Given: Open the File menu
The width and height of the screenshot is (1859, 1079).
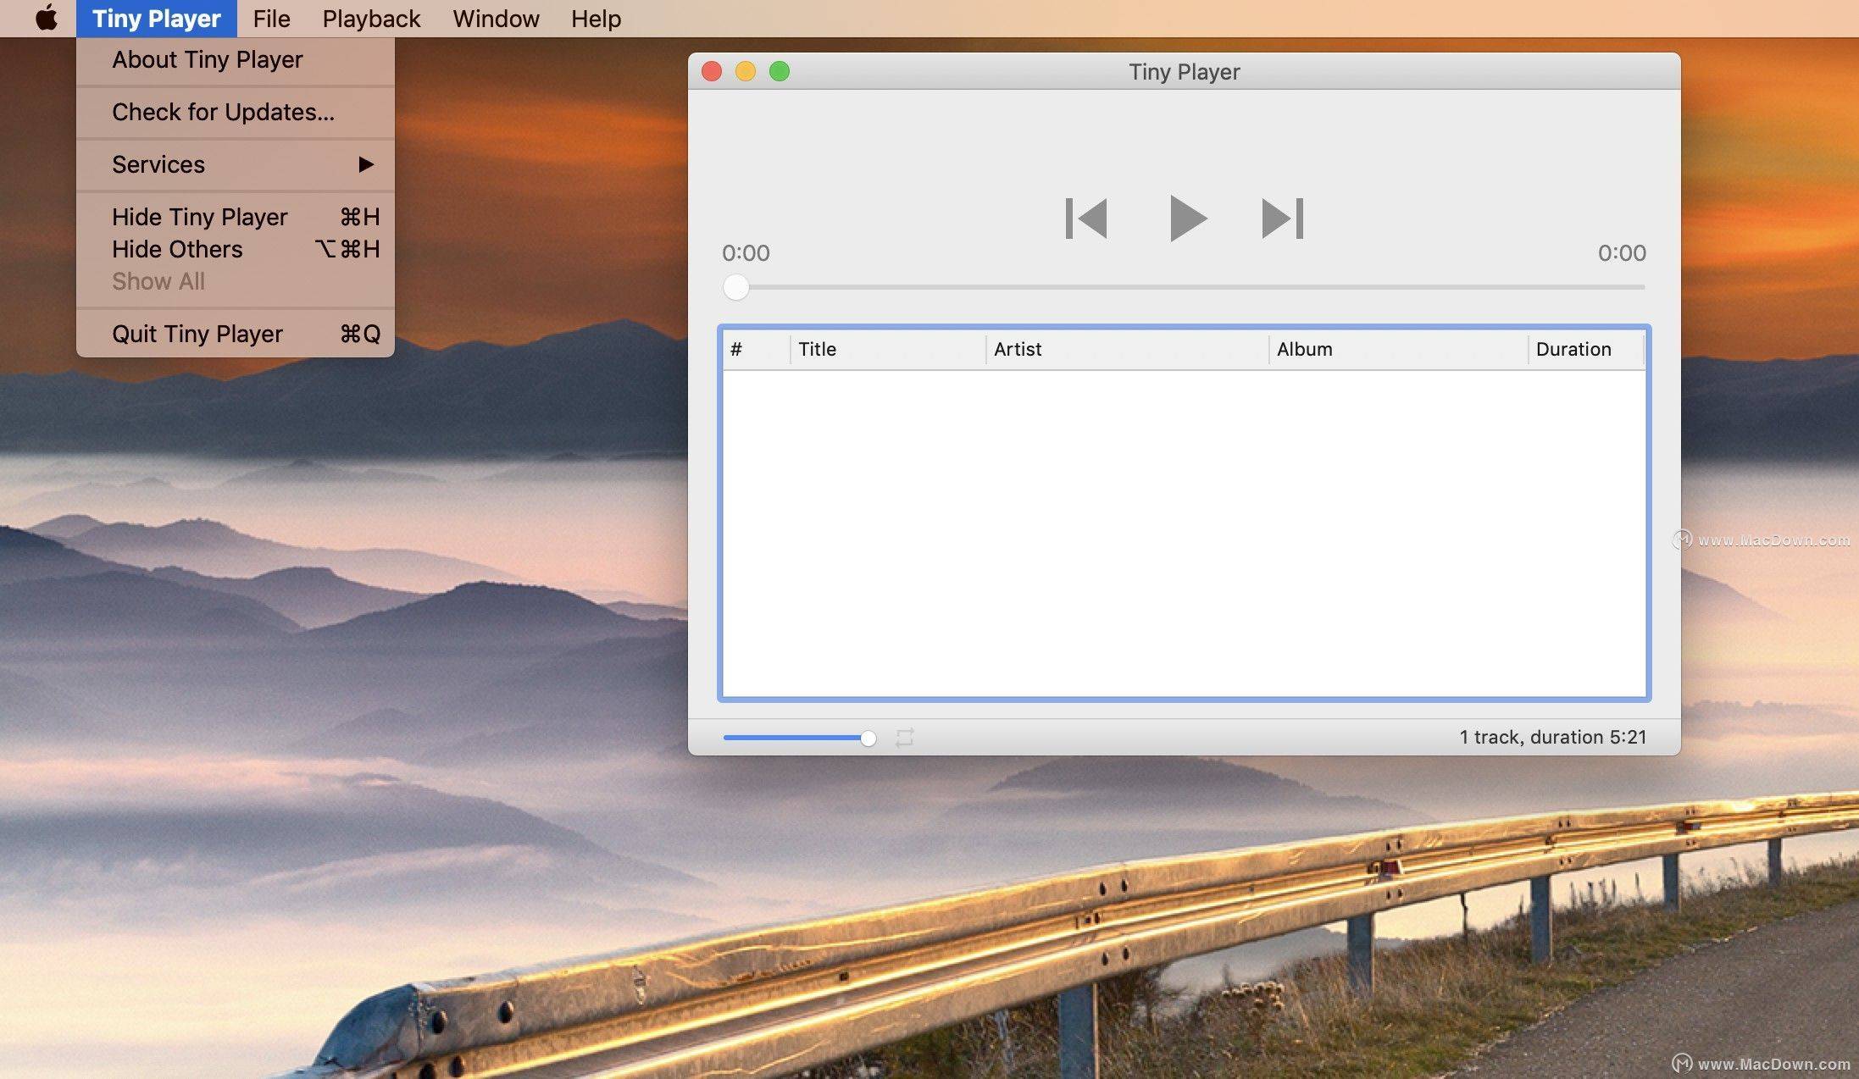Looking at the screenshot, I should [269, 18].
